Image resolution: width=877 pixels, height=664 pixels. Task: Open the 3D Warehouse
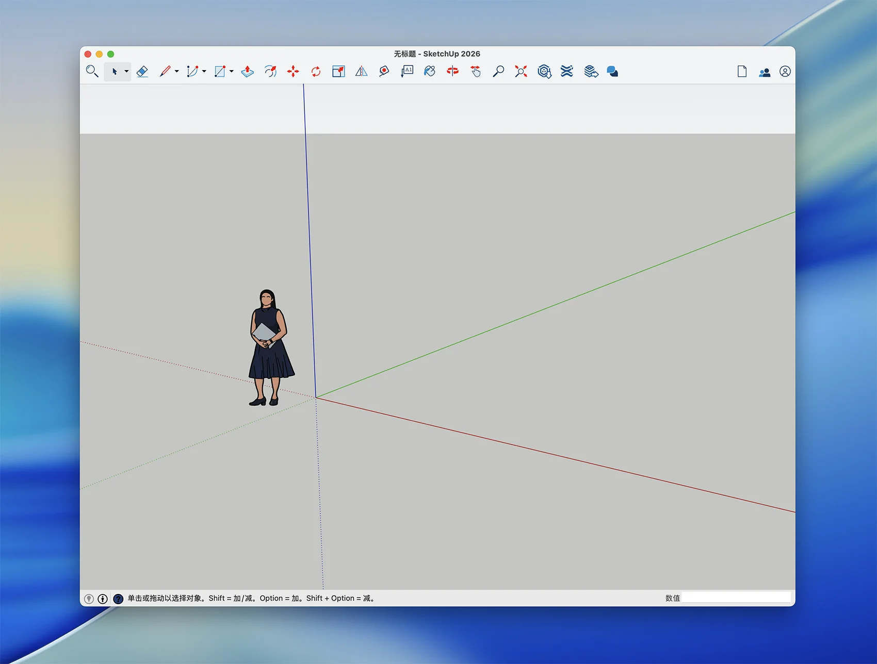click(x=544, y=72)
